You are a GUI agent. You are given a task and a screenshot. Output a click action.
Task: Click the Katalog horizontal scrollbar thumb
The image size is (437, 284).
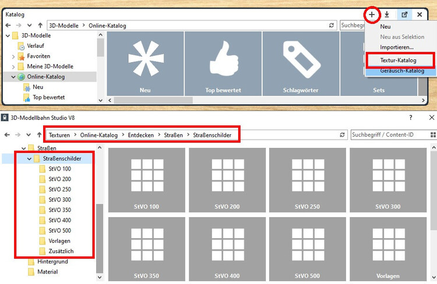click(x=153, y=100)
